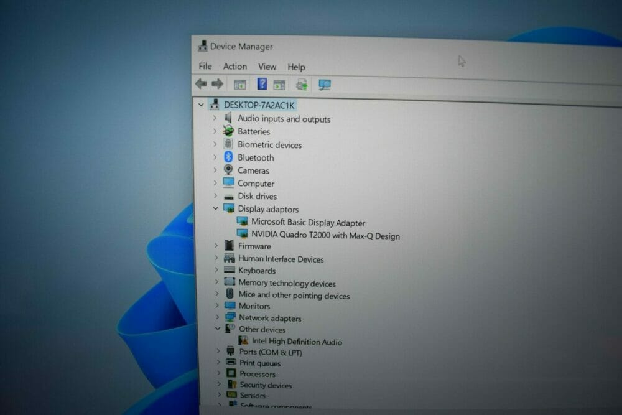Expand the Batteries chevron

[215, 131]
